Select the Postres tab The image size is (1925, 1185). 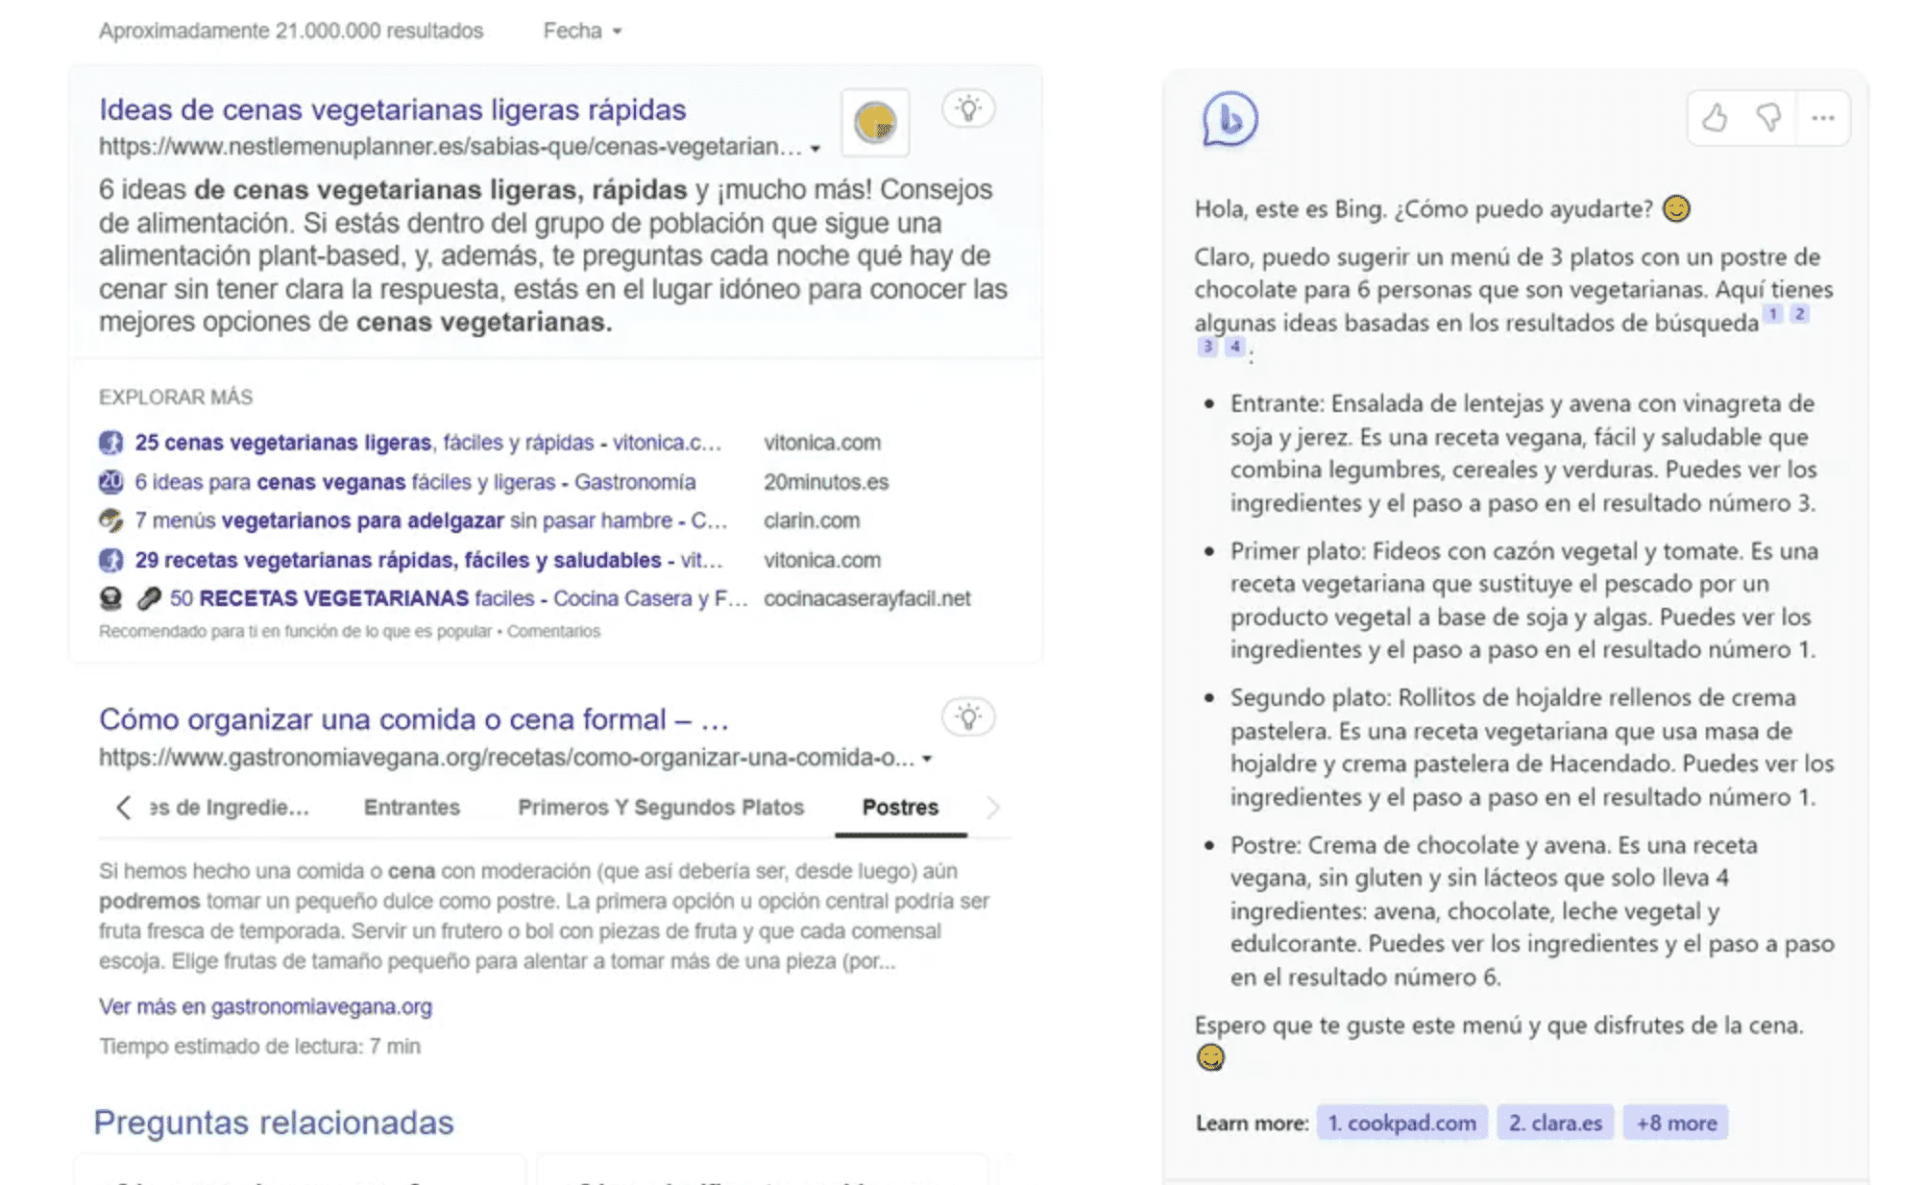coord(900,808)
